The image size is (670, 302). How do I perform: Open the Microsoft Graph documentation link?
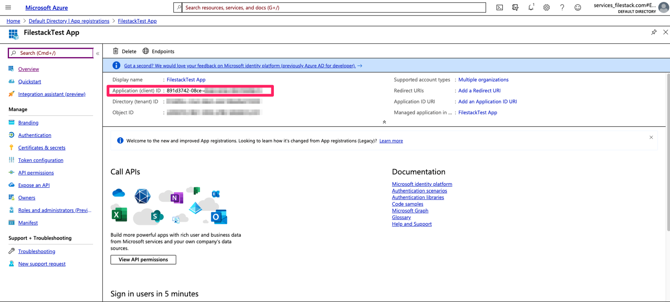410,210
